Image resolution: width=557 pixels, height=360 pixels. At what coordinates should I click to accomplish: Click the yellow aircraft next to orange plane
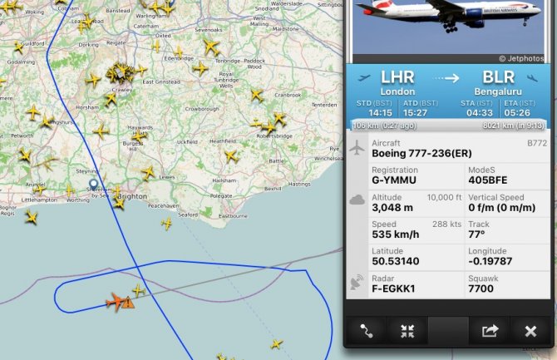(139, 290)
